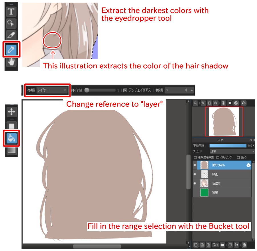This screenshot has width=257, height=251.
Task: Add new 1-bit layer
Action: [x=208, y=245]
